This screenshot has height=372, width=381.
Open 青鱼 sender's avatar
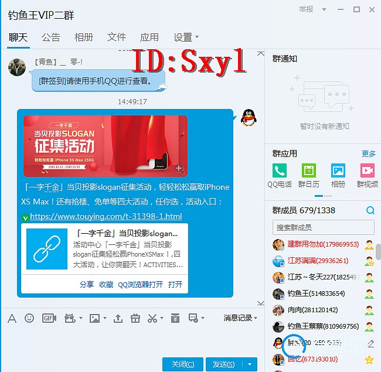[17, 67]
